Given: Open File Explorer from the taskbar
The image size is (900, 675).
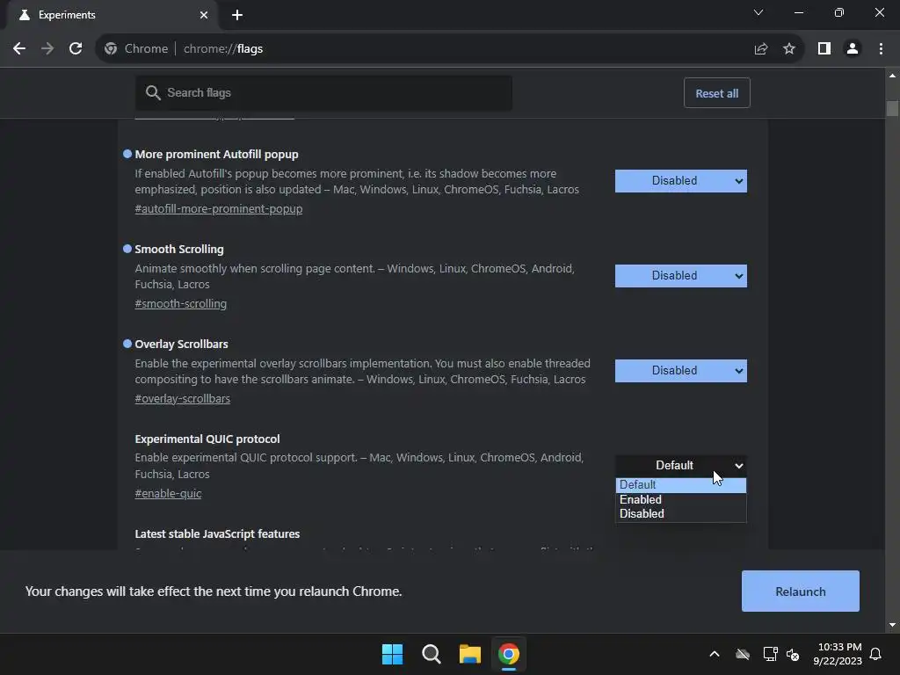Looking at the screenshot, I should [470, 654].
